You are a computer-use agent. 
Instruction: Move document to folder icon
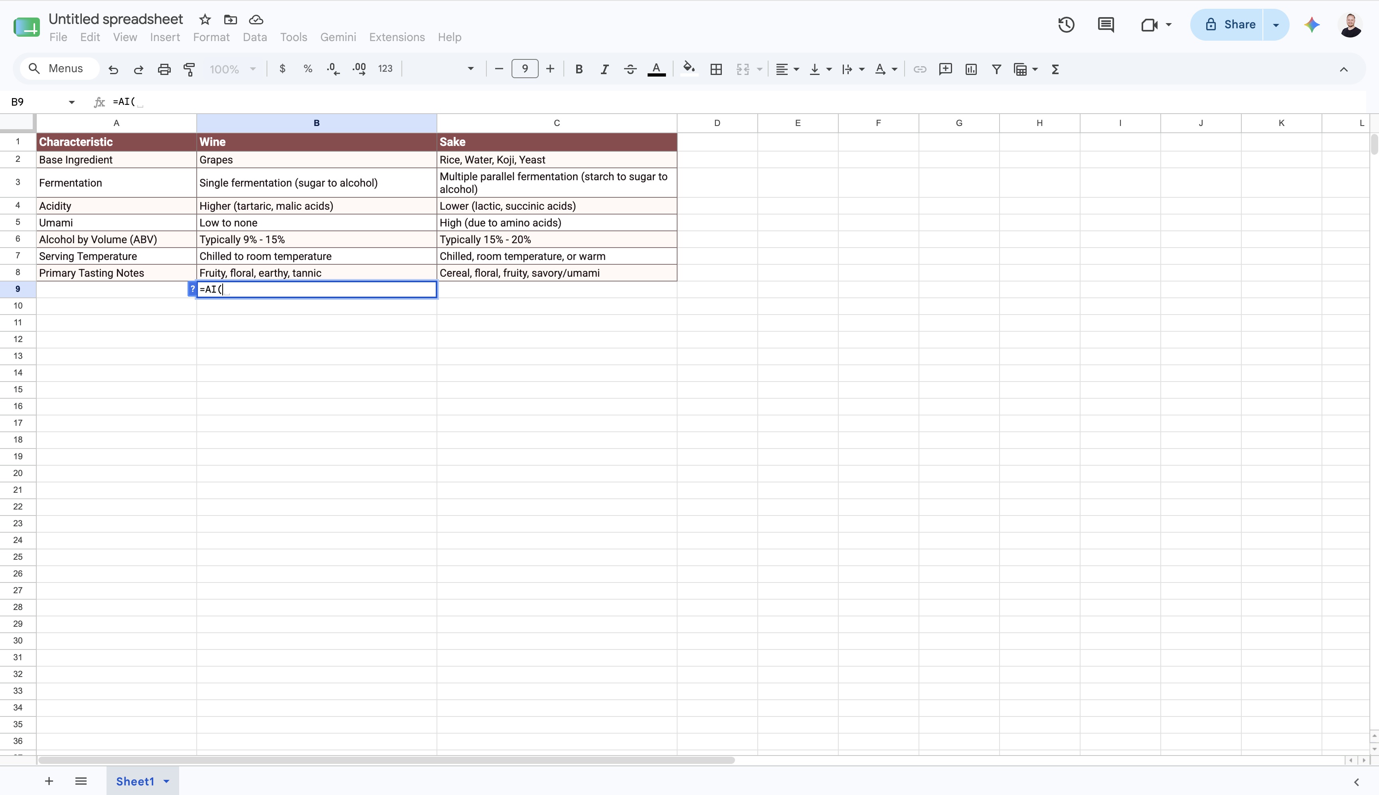point(231,20)
